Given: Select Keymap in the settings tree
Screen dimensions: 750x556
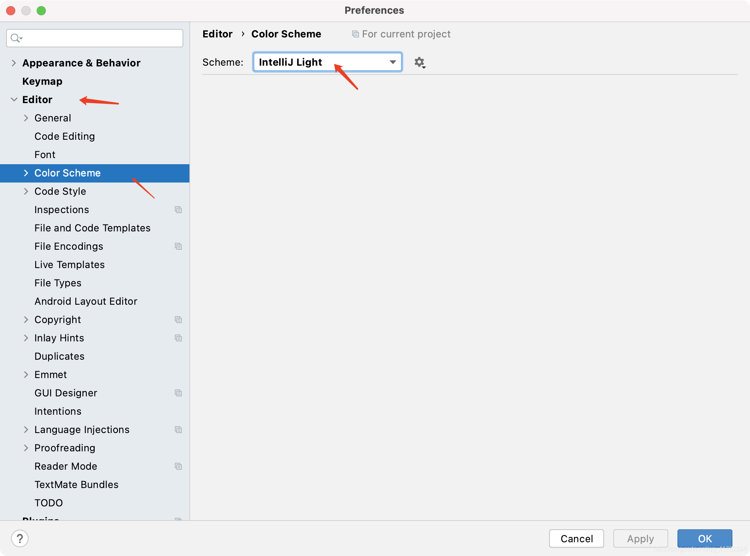Looking at the screenshot, I should pos(42,81).
